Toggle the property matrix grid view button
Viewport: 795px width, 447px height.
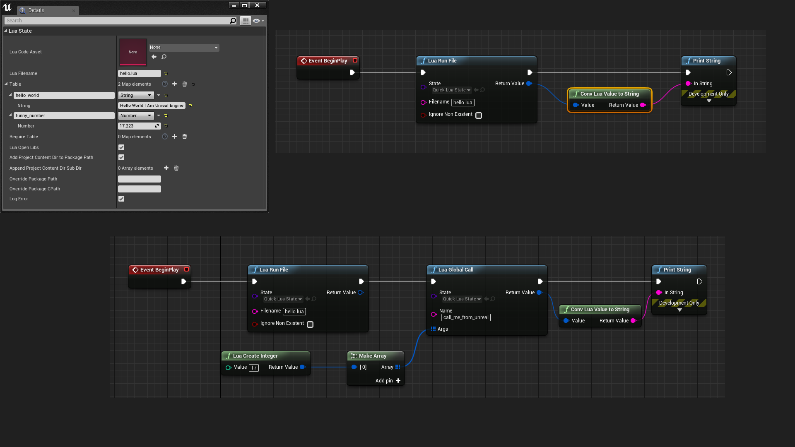(246, 21)
